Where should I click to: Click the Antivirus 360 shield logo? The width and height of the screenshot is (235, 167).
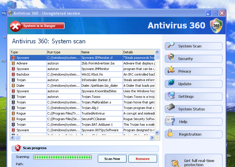tap(216, 26)
